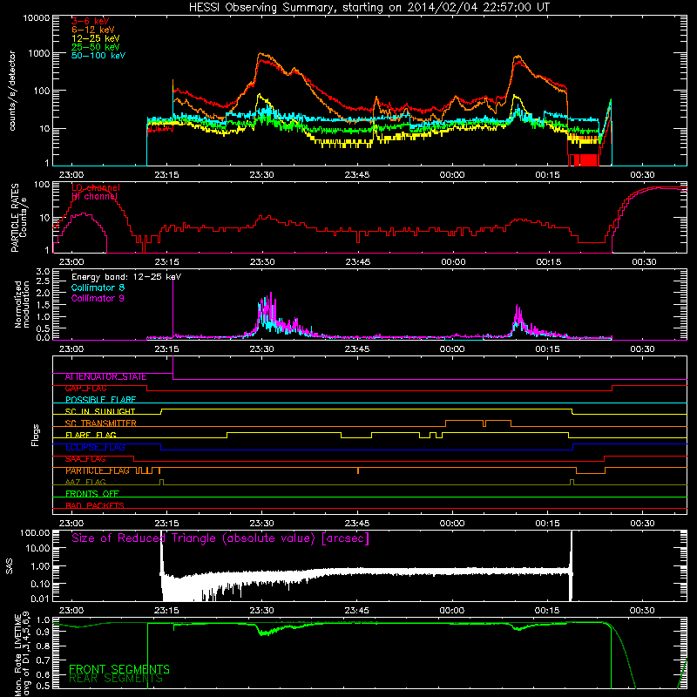Click the 0.9 tick on livetime axis

43,633
